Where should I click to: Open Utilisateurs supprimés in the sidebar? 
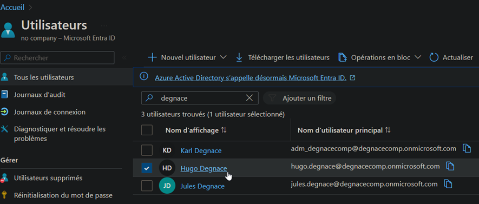[48, 177]
